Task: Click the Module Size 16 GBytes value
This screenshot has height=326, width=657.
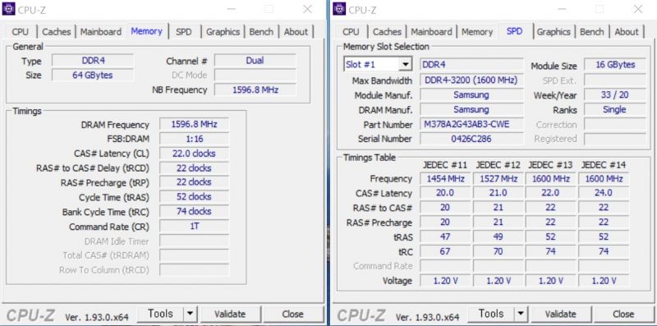Action: 615,65
